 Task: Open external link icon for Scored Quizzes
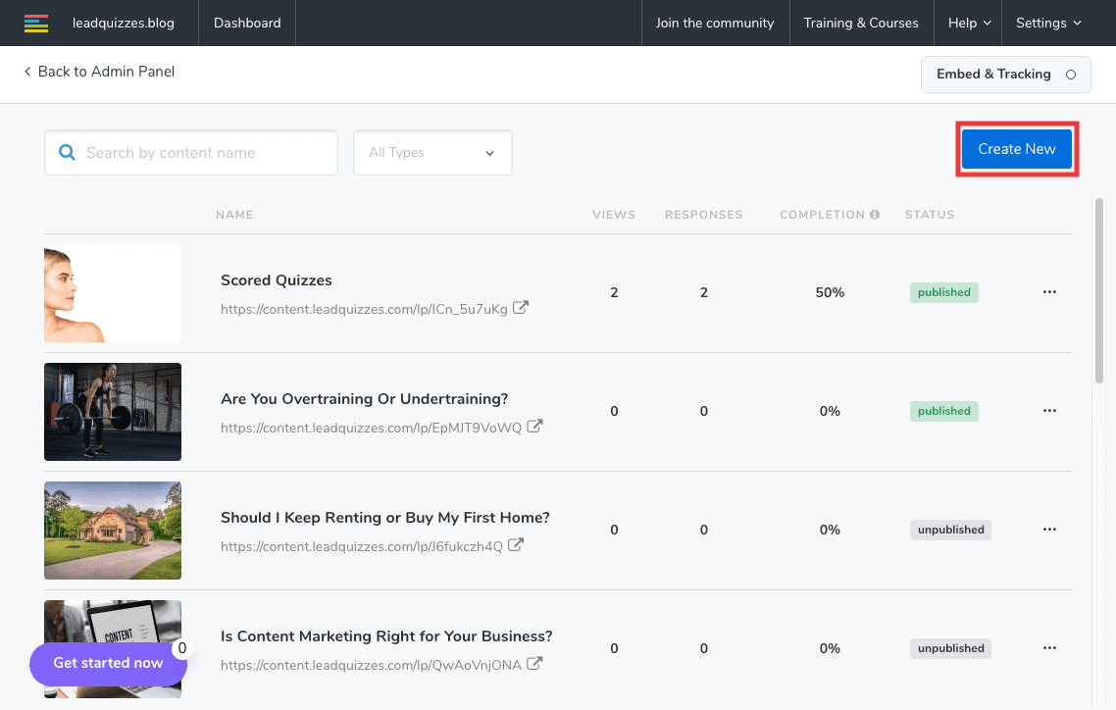pyautogui.click(x=522, y=308)
